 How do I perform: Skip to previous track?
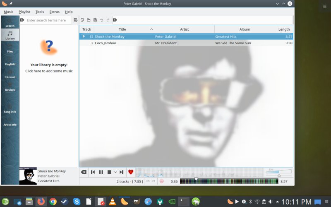(93, 172)
